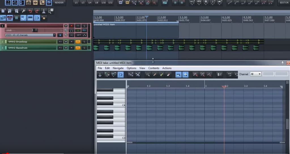Image resolution: width=290 pixels, height=154 pixels.
Task: Click the add-marker 'M' icon
Action: click(x=121, y=3)
